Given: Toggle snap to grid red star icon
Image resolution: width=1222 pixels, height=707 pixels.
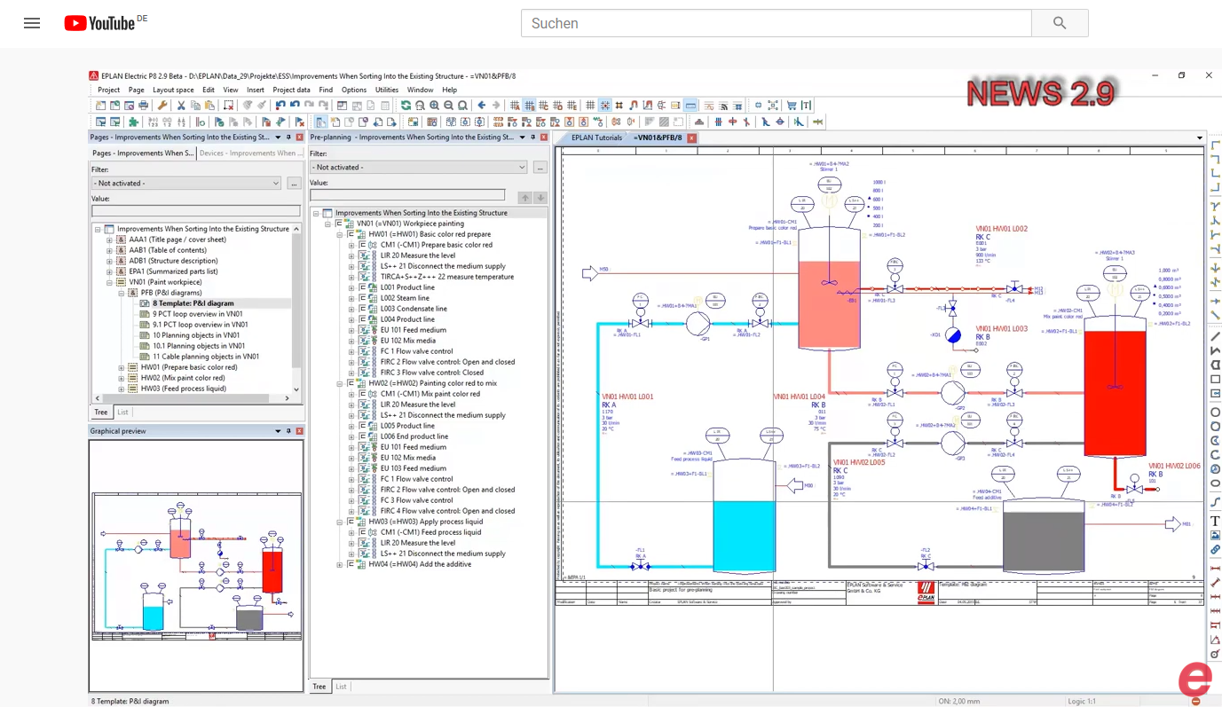Looking at the screenshot, I should click(605, 106).
